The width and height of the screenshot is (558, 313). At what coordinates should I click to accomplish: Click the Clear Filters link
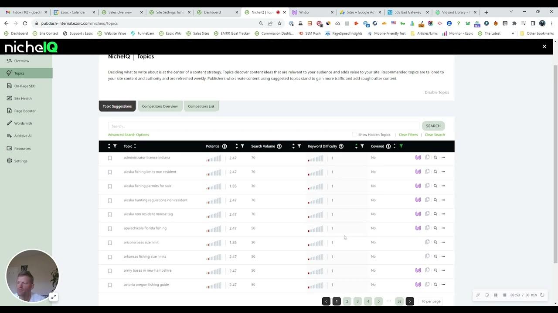point(408,135)
